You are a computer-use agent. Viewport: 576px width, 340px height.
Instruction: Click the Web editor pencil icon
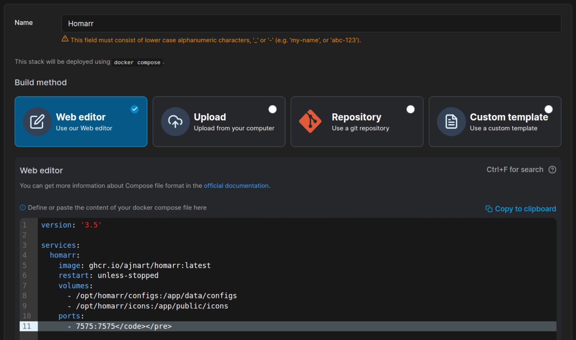click(37, 122)
